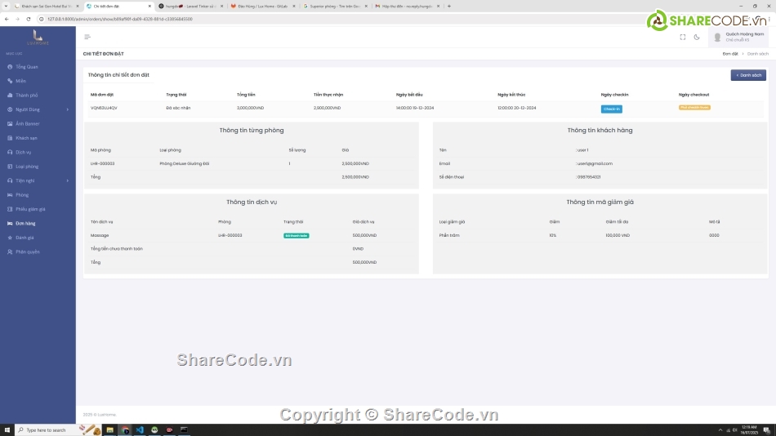Click the Đã xác nhận status text

click(x=178, y=108)
